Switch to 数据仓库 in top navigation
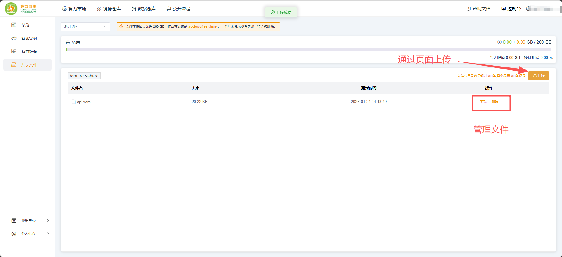 (x=144, y=9)
